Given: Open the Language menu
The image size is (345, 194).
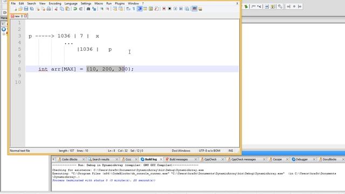Looking at the screenshot, I should [x=71, y=4].
